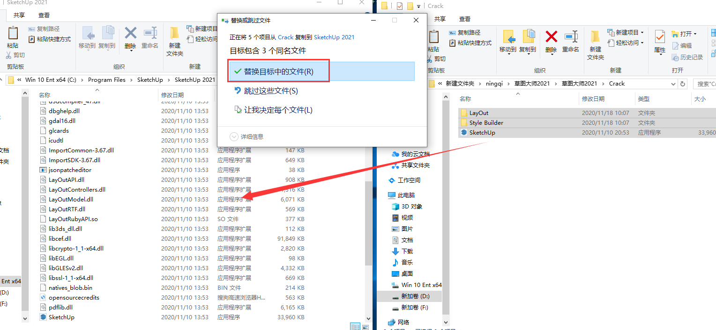Viewport: 716px width, 330px height.
Task: Click Program Files in SketchUp window breadcrumb
Action: pos(107,80)
